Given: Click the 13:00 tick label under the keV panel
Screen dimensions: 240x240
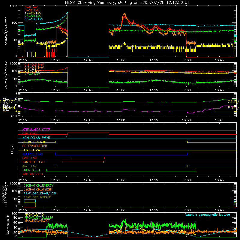Looking at the screenshot, I should [121, 60].
